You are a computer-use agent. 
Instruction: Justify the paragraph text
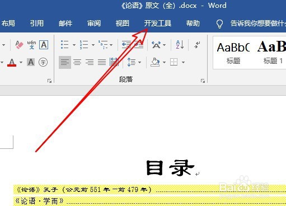click(102, 62)
